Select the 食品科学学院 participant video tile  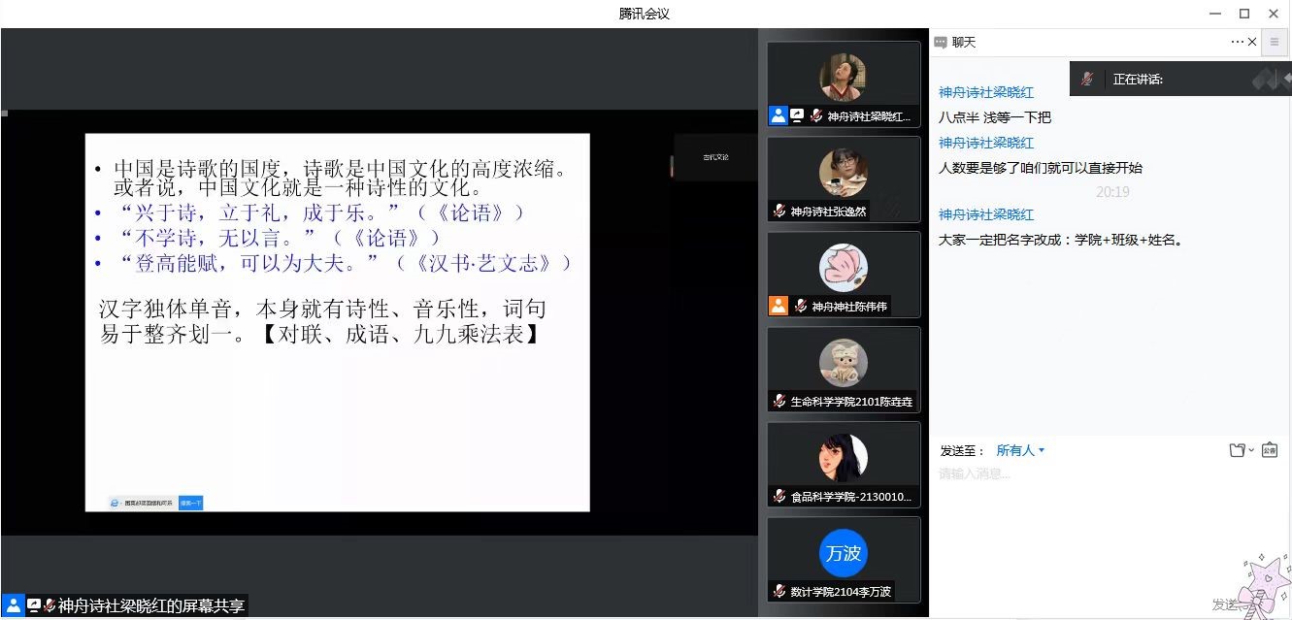coord(844,465)
